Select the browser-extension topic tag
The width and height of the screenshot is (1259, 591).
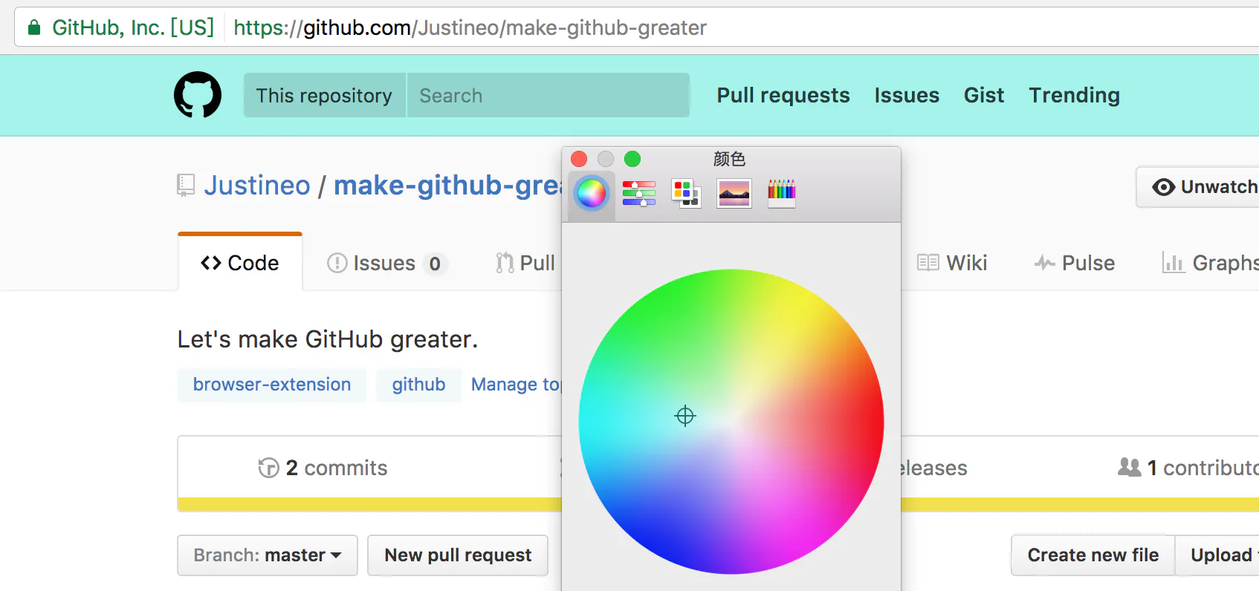coord(272,385)
